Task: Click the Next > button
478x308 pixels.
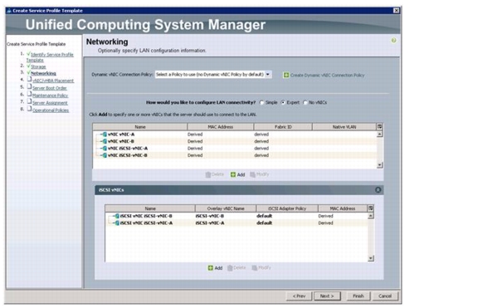Action: pos(327,296)
